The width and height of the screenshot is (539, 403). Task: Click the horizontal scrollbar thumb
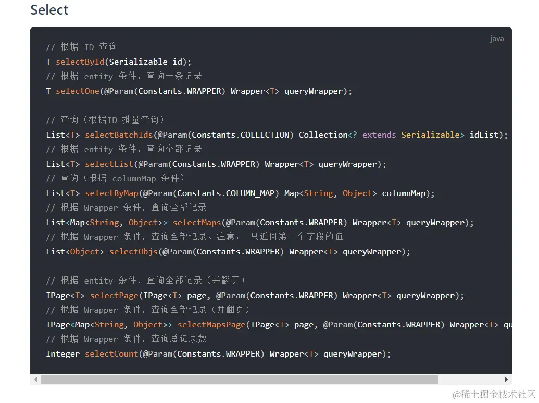tap(240, 379)
